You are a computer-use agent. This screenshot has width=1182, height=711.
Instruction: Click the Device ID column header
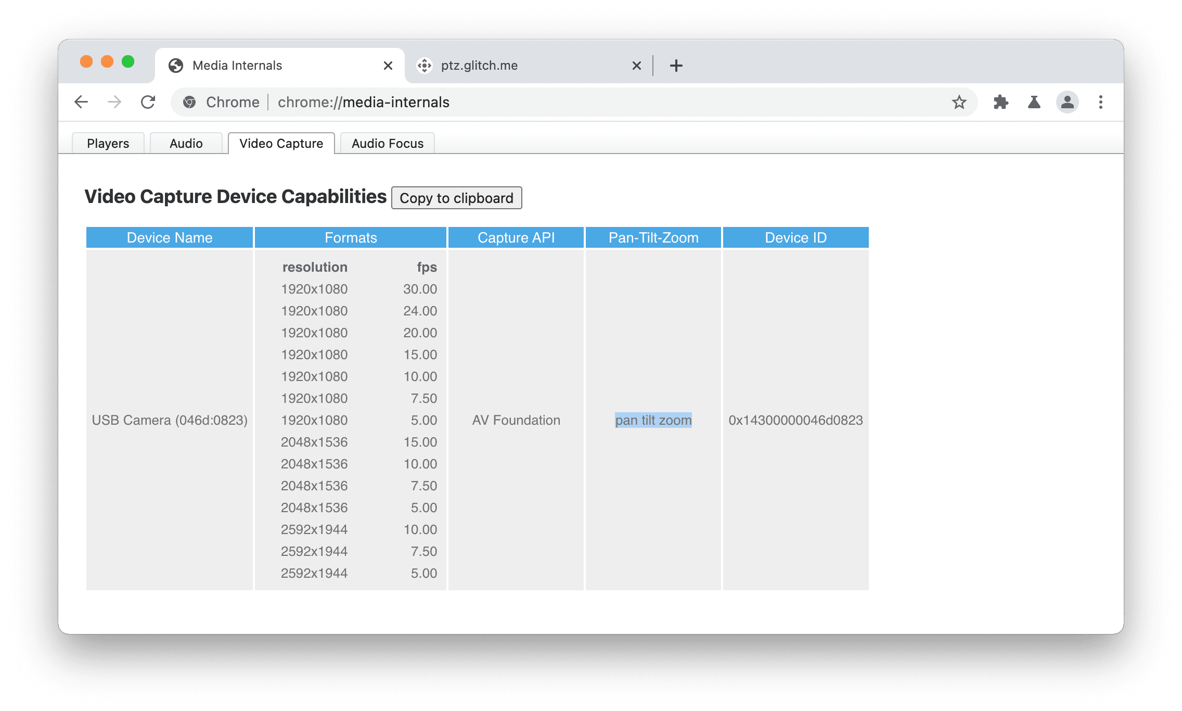[x=796, y=236]
